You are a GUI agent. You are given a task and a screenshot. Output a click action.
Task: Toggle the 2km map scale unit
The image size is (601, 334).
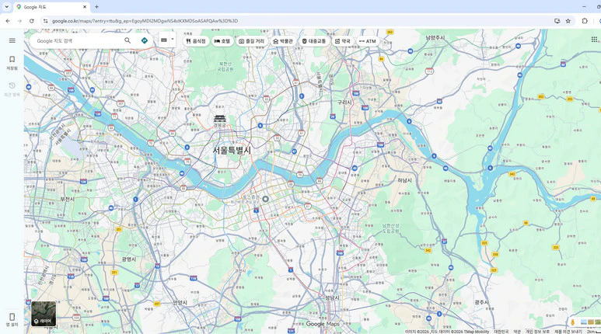(x=593, y=332)
